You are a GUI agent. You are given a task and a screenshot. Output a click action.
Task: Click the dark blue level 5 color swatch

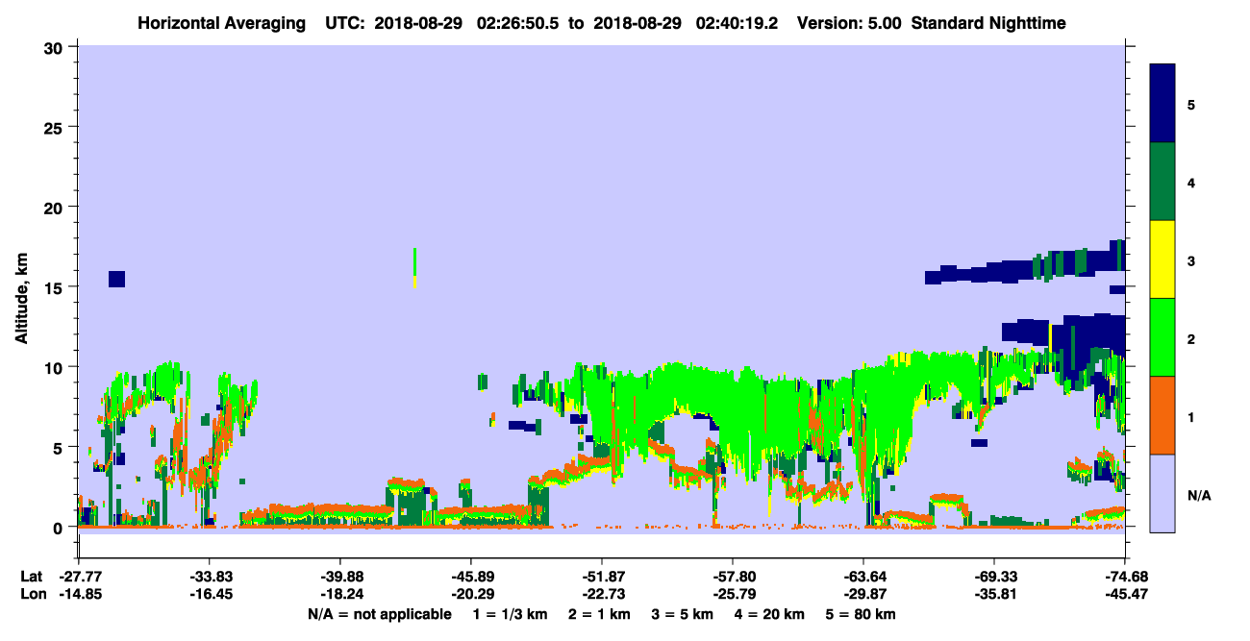coord(1162,103)
